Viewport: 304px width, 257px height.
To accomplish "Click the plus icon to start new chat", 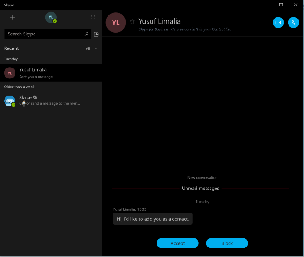I will tap(12, 18).
